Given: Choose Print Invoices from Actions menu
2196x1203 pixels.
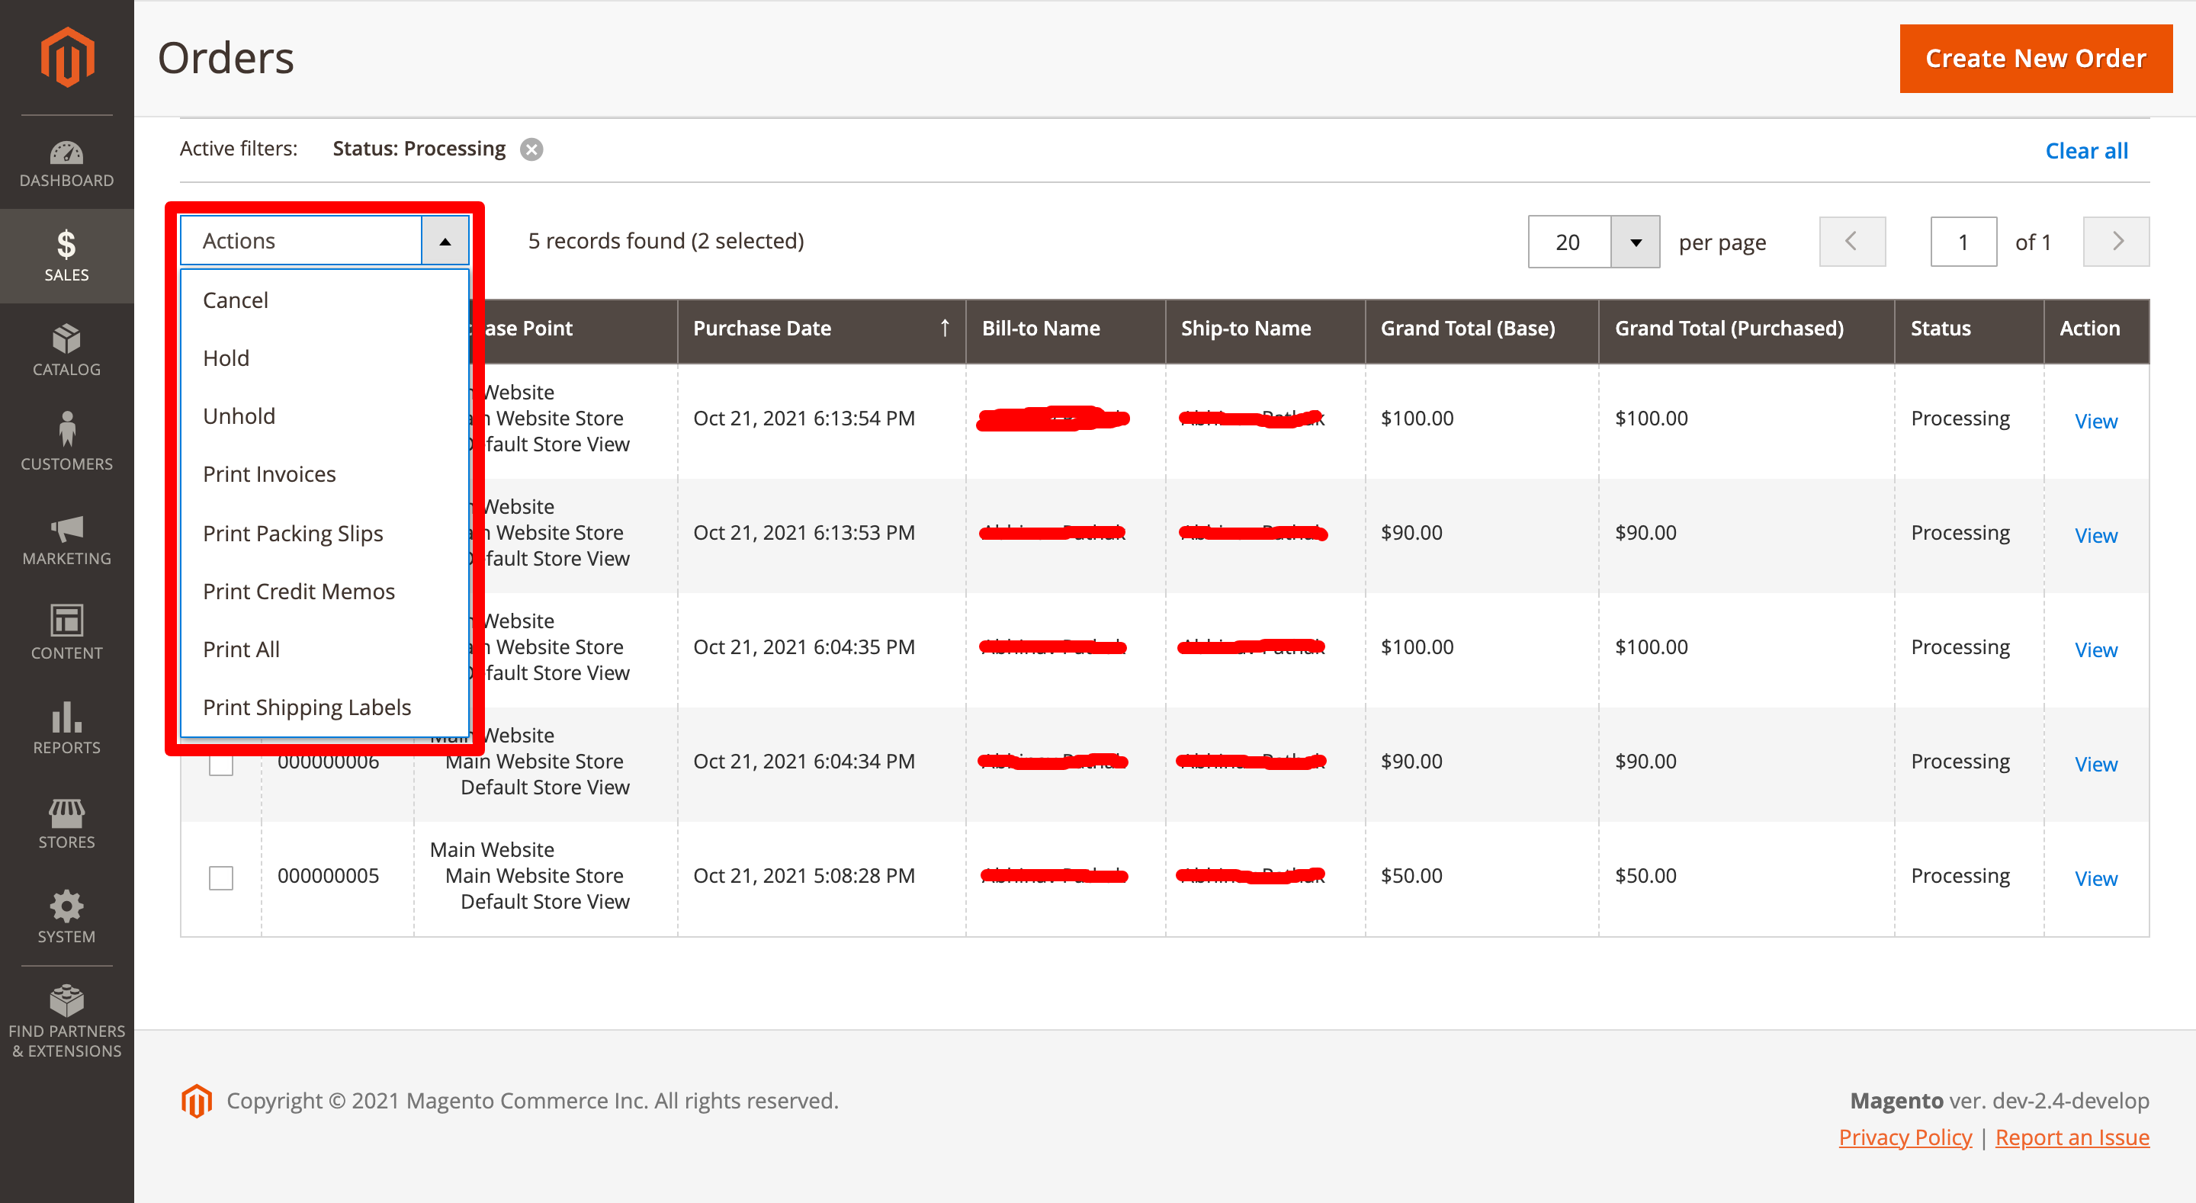Looking at the screenshot, I should pos(268,474).
